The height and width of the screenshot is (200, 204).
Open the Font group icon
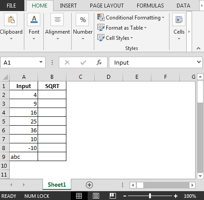pyautogui.click(x=34, y=19)
